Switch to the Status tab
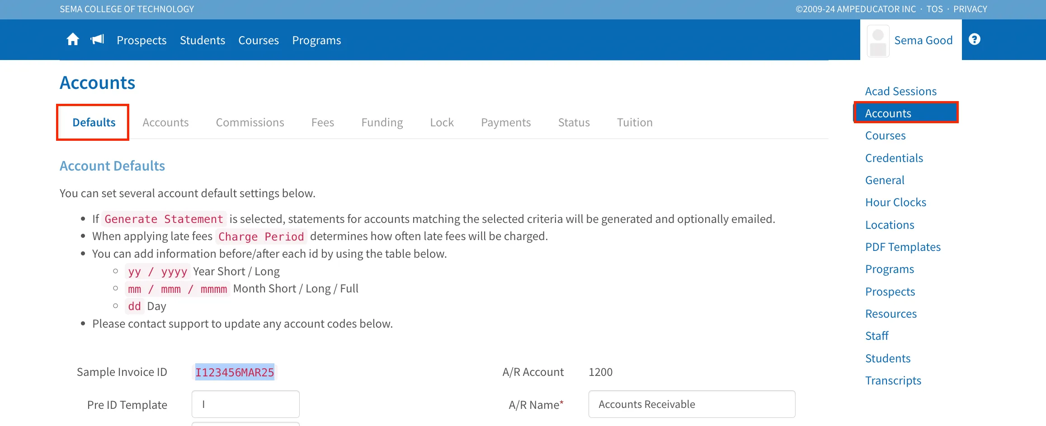This screenshot has width=1046, height=426. tap(574, 122)
